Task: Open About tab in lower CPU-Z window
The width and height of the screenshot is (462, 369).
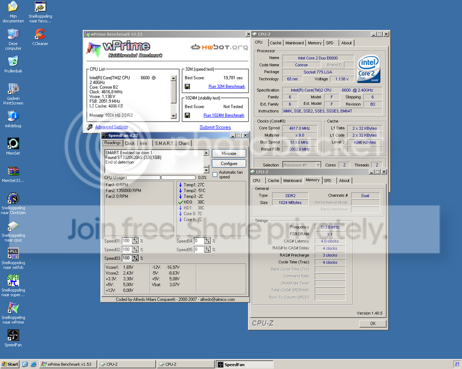Action: 344,181
